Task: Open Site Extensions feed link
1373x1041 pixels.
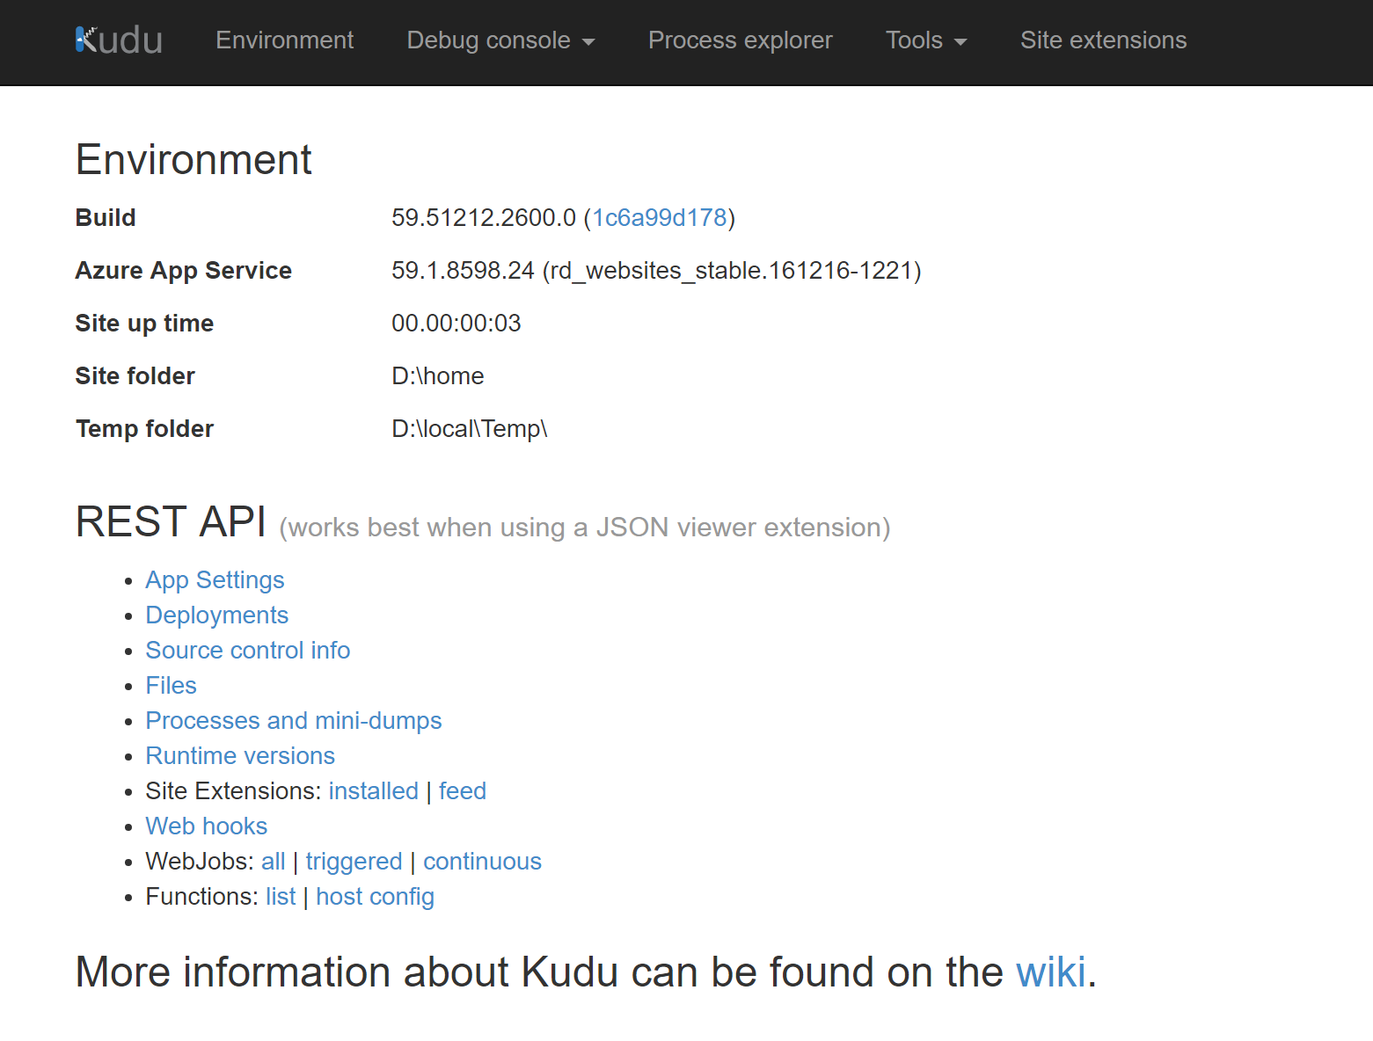Action: click(x=462, y=791)
